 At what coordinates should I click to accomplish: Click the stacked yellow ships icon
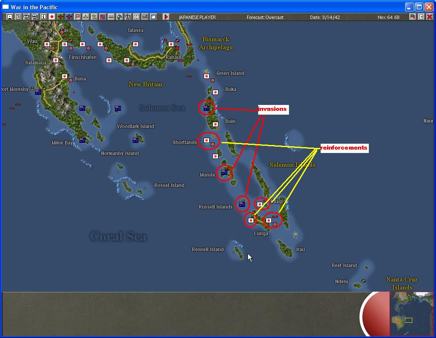(x=94, y=17)
